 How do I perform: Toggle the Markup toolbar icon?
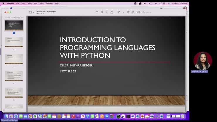pyautogui.click(x=133, y=12)
